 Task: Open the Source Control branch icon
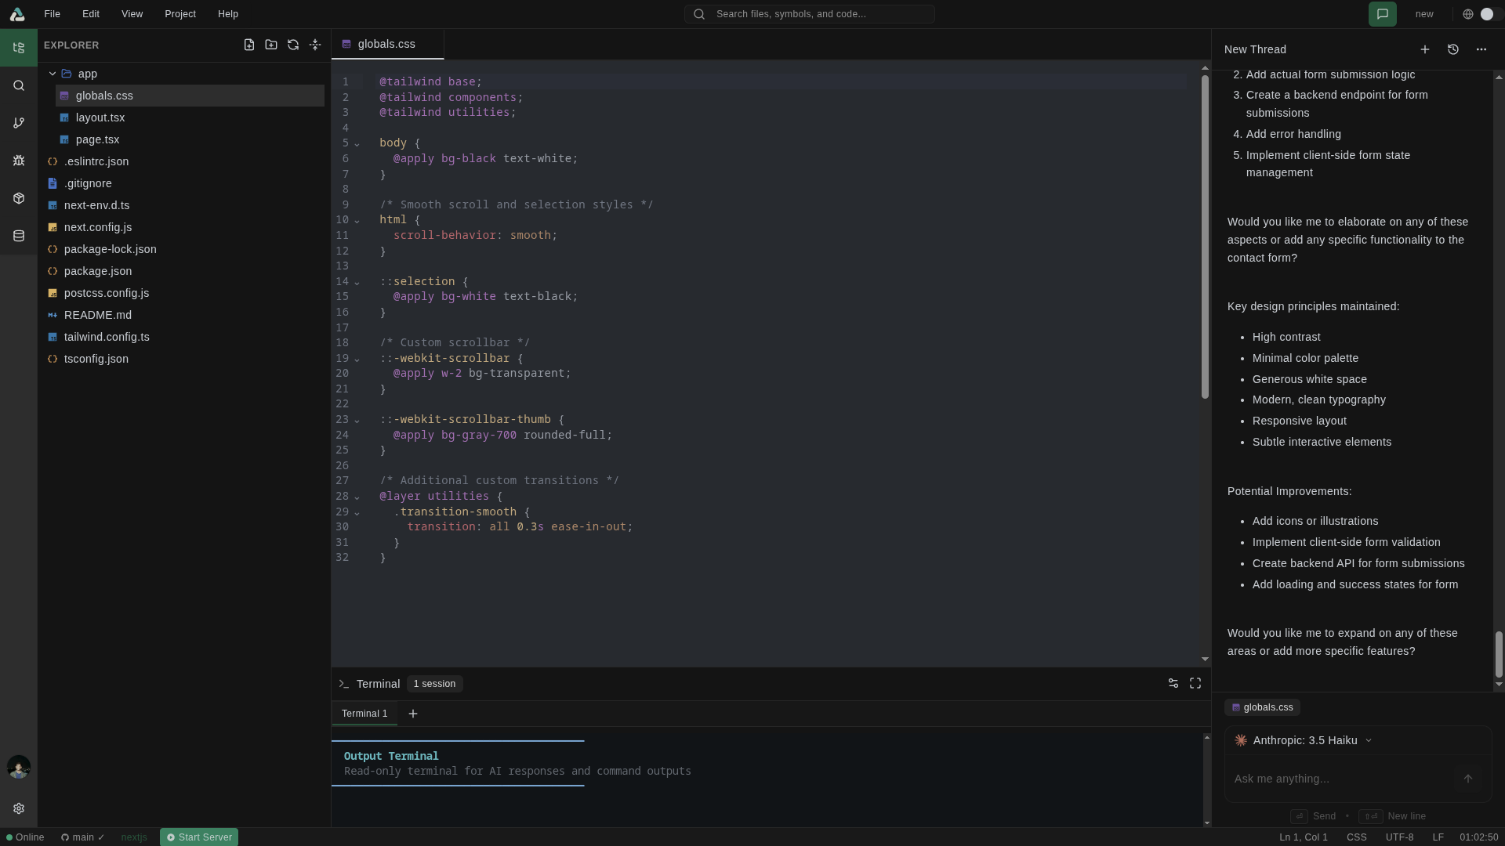click(19, 123)
